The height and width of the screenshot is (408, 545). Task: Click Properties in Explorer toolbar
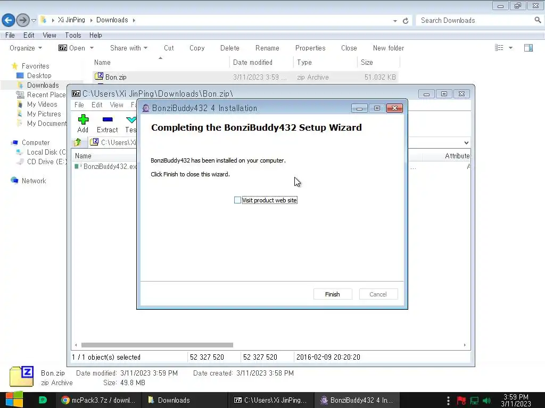click(x=310, y=48)
